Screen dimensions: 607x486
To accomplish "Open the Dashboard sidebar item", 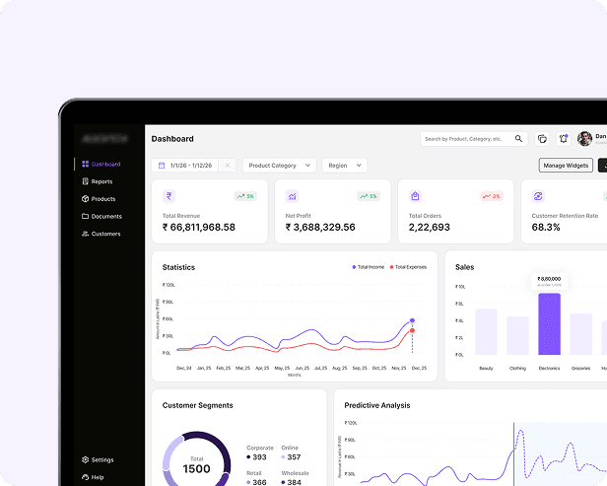I will [x=101, y=165].
